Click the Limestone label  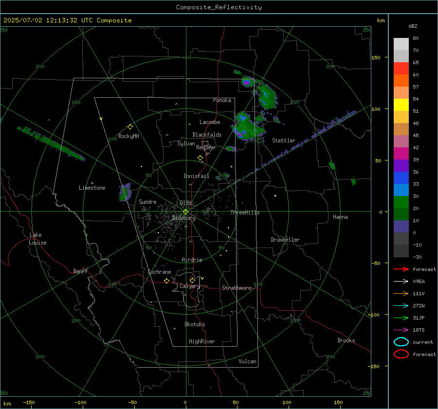click(92, 188)
